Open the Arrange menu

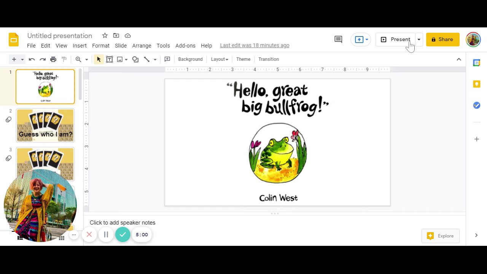(142, 45)
